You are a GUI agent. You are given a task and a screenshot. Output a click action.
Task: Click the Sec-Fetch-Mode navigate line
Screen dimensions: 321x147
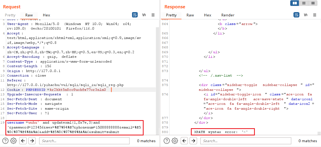click(x=34, y=104)
